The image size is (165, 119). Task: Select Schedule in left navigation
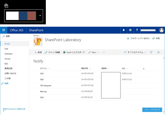(8, 54)
